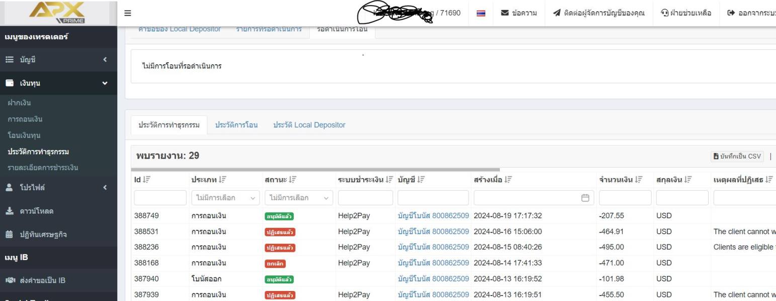This screenshot has width=776, height=301.
Task: Select ประวัติการทำธุรกรรม history tab
Action: point(169,125)
